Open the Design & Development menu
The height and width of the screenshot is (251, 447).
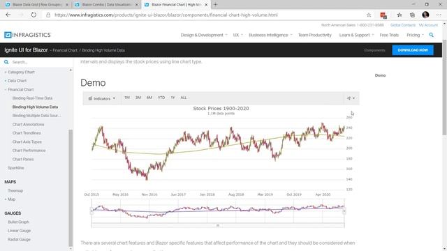(x=204, y=35)
